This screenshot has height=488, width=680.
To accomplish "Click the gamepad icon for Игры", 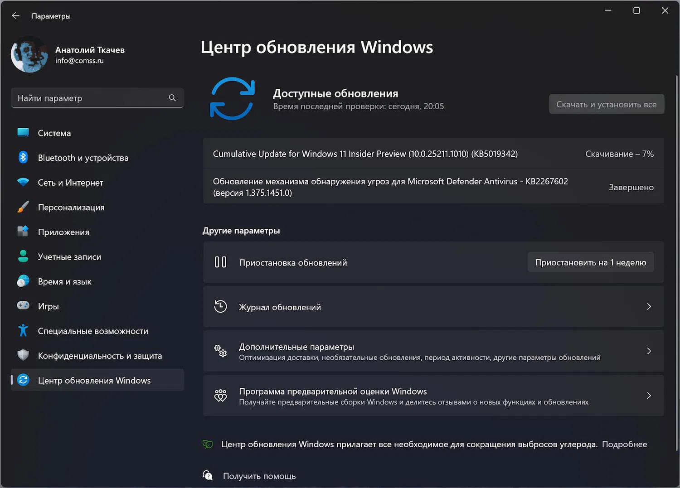I will pyautogui.click(x=23, y=306).
